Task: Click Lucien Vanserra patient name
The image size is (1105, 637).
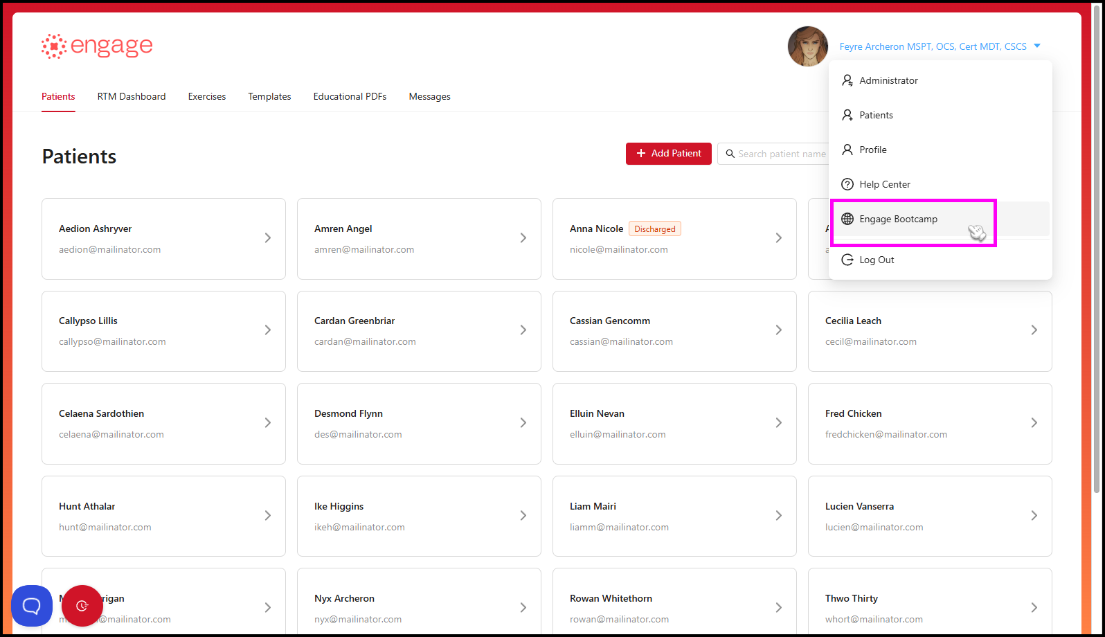Action: point(859,506)
